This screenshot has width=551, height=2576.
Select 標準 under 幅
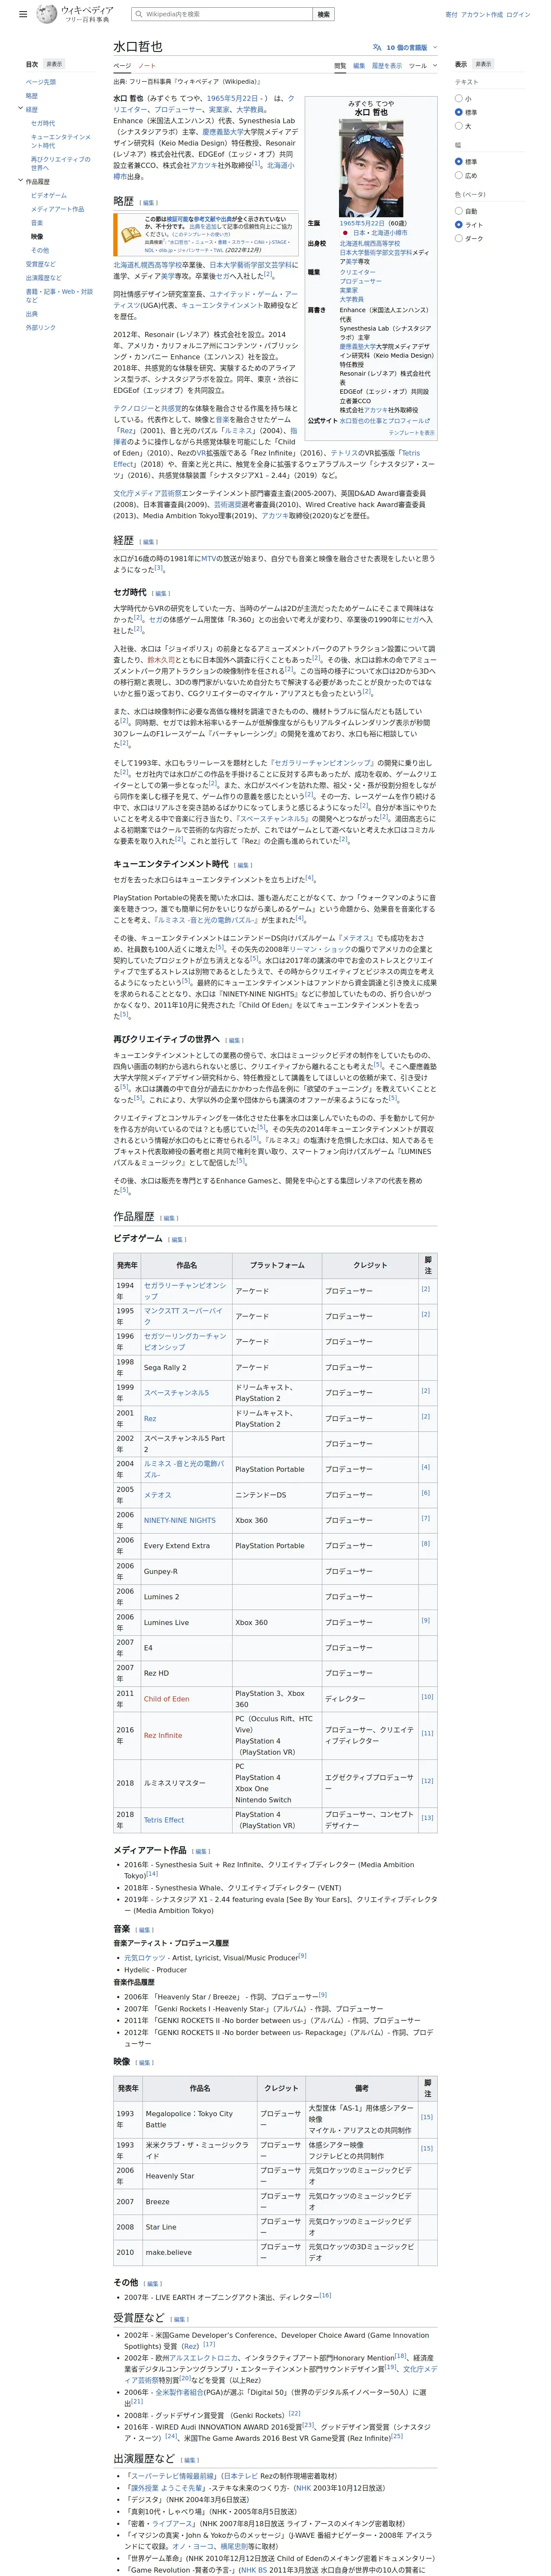tap(459, 162)
